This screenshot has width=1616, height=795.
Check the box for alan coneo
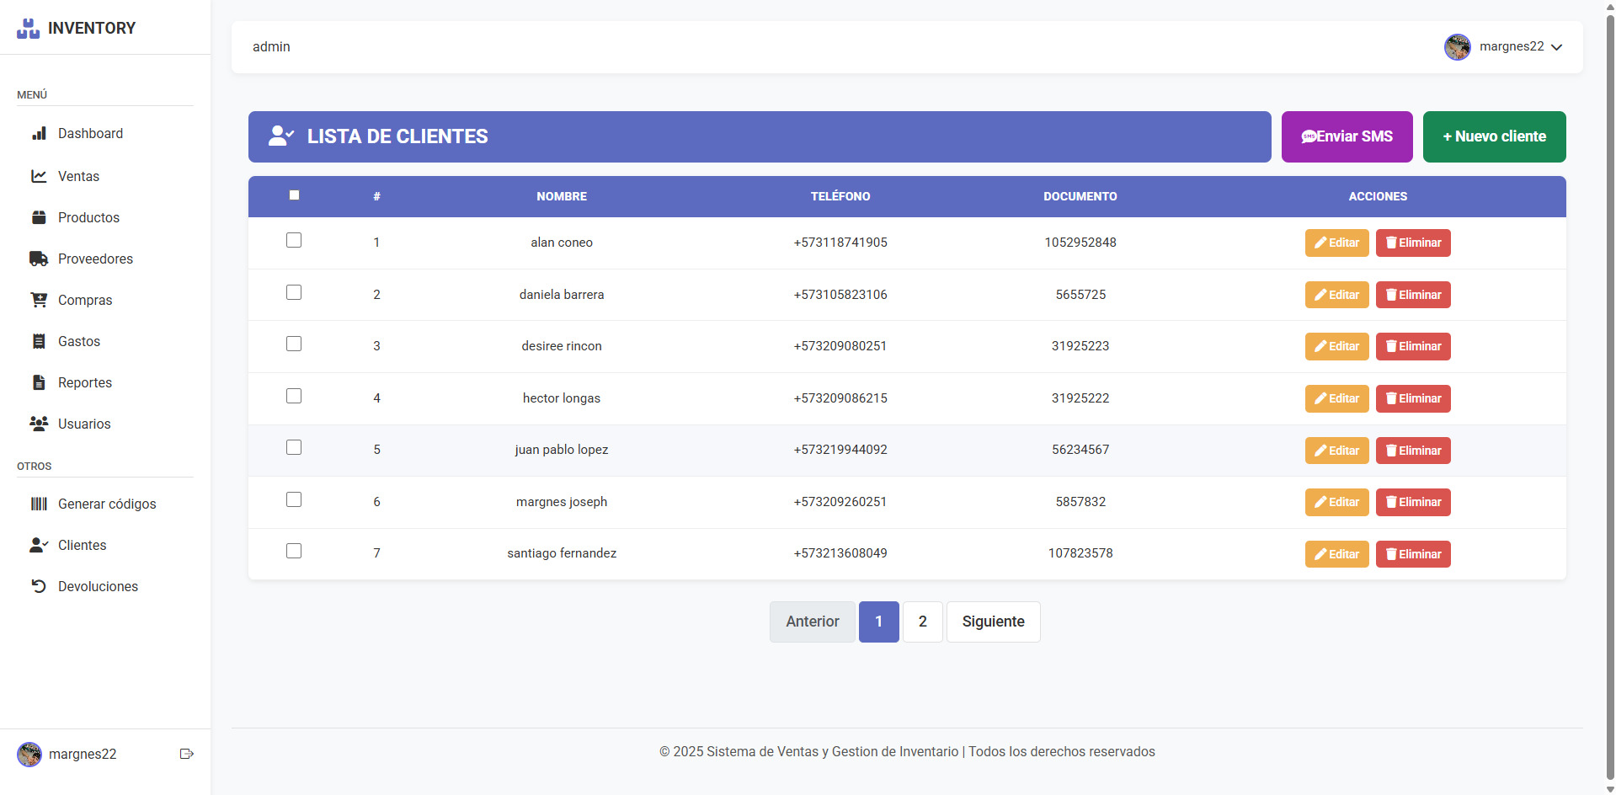point(294,241)
